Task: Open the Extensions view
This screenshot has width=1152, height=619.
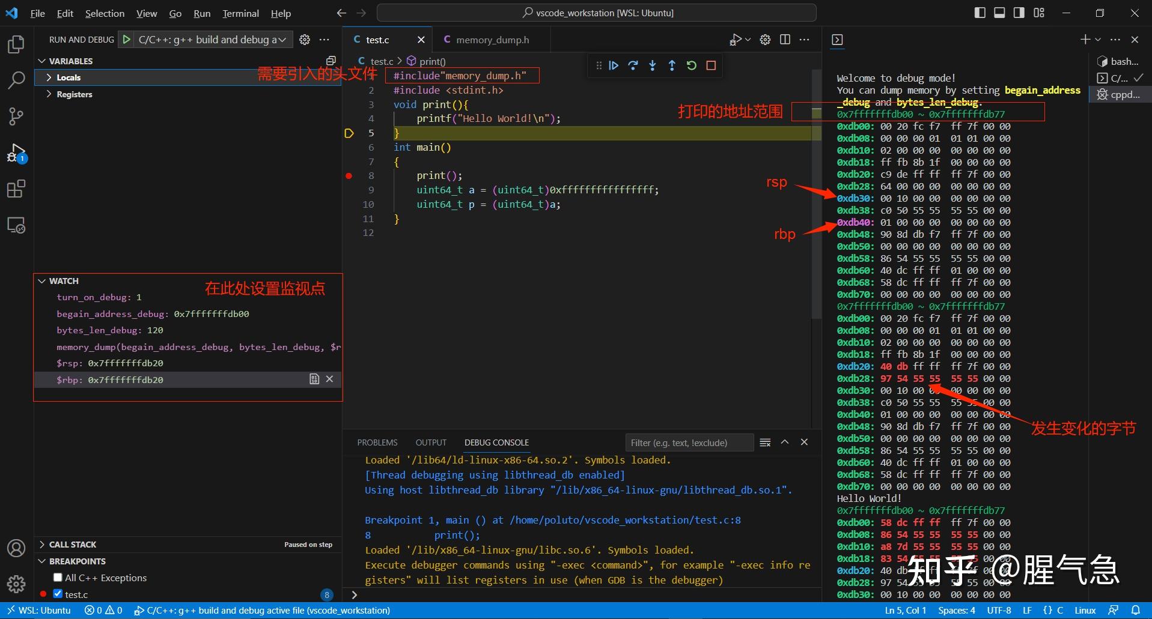Action: click(x=16, y=188)
